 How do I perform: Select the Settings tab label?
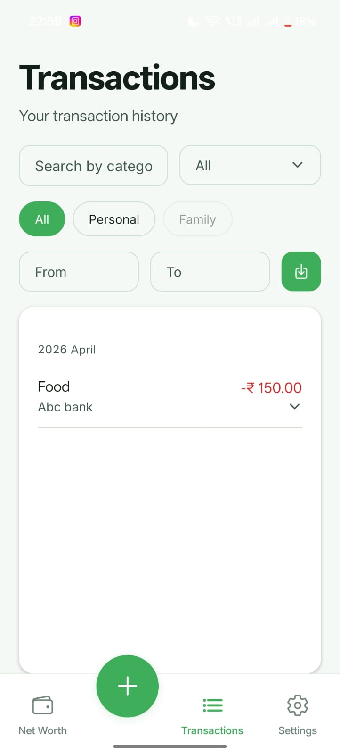pos(298,730)
